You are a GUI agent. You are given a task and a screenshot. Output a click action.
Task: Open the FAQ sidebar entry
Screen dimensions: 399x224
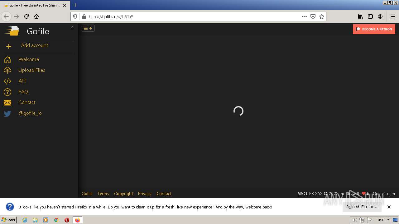[23, 92]
